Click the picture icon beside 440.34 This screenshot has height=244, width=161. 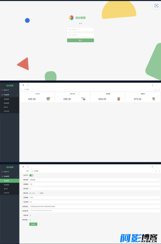(48, 99)
